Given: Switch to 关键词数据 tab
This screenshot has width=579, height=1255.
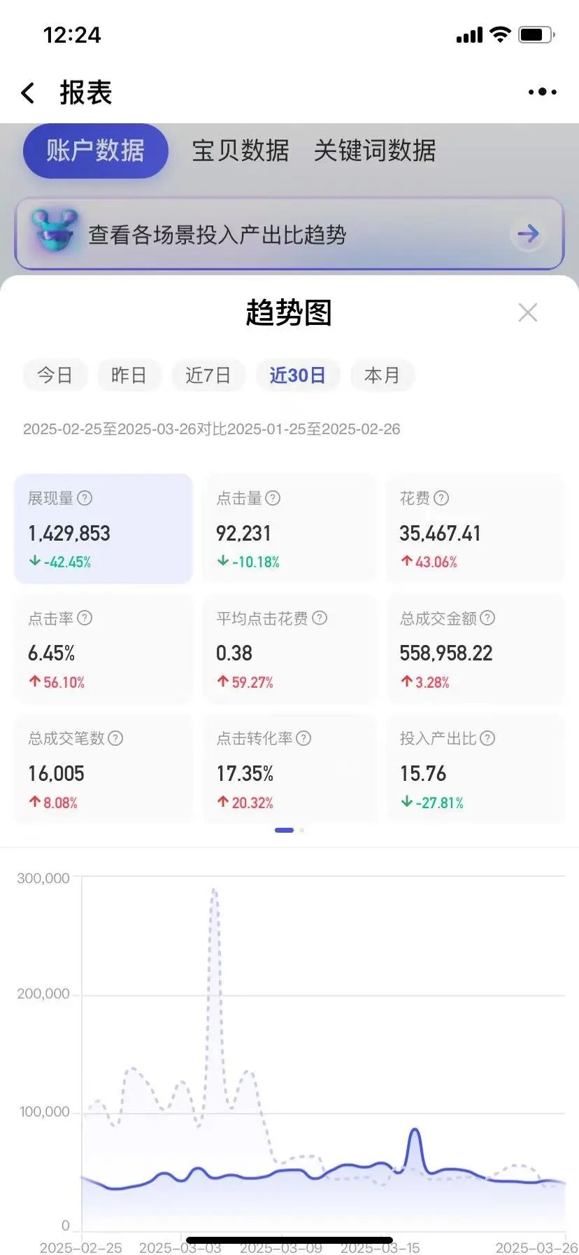Looking at the screenshot, I should point(375,151).
